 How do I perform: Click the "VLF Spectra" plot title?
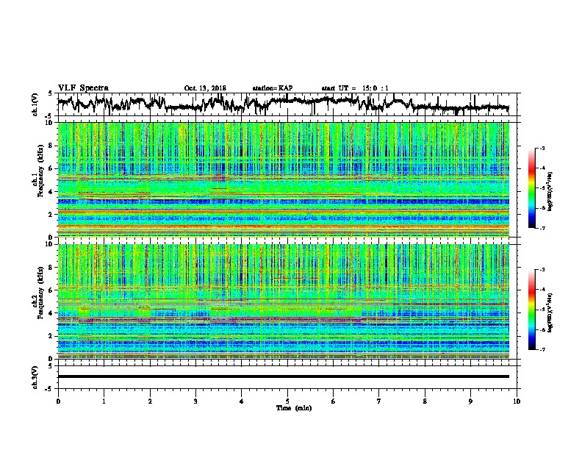pos(83,88)
